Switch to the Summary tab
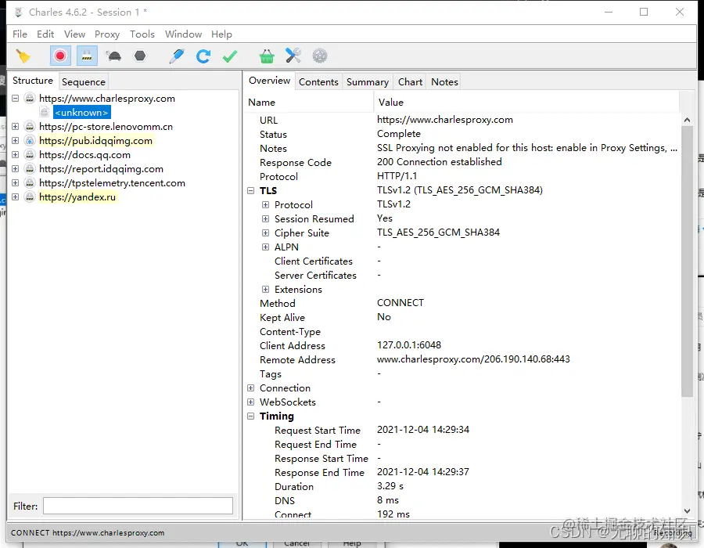 368,81
